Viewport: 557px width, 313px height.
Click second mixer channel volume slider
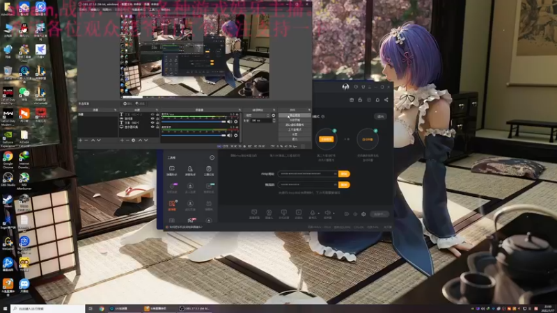pyautogui.click(x=194, y=135)
